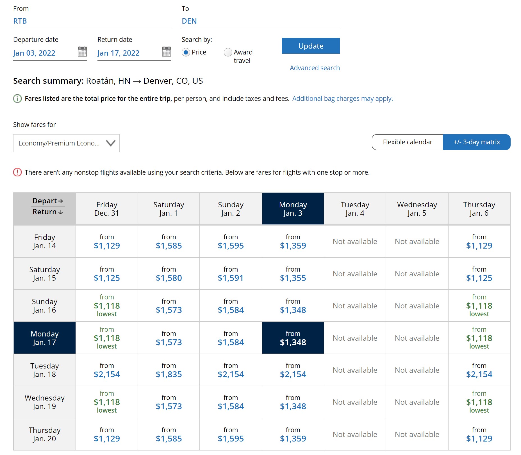Switch to the +/- 3-day matrix view
This screenshot has height=455, width=521.
click(476, 142)
